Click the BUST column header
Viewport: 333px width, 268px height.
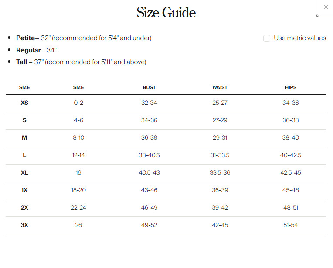click(149, 87)
